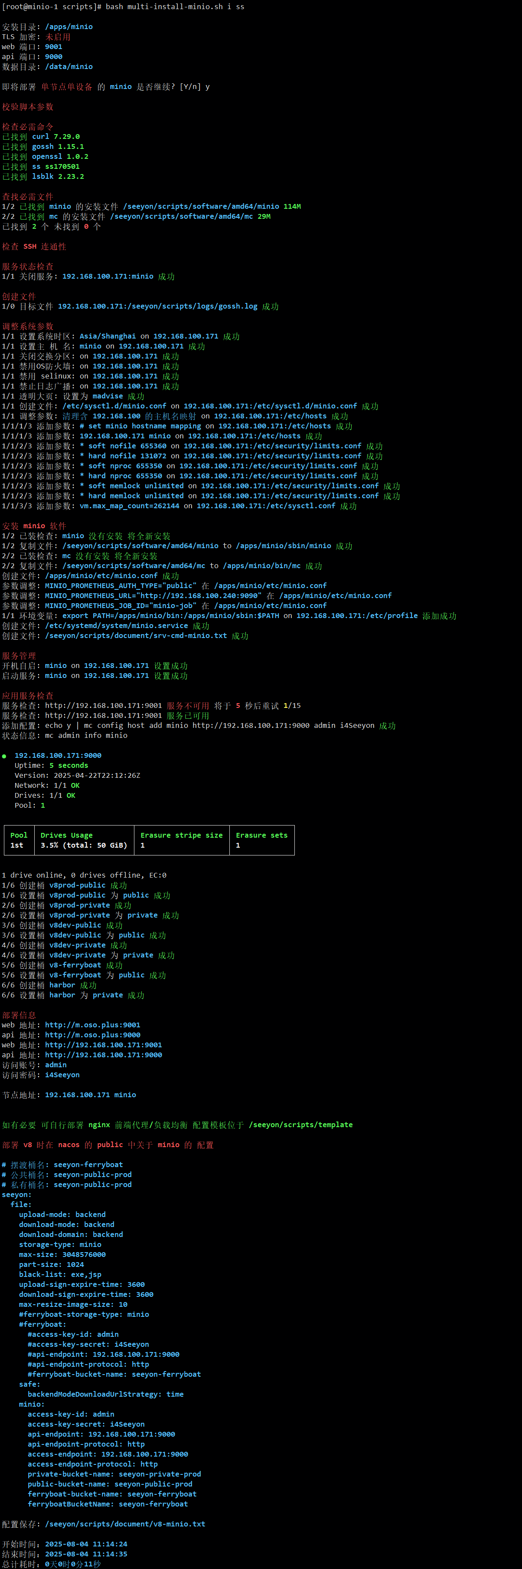Click the access password 'i4Seeyon' after 访问密码
The height and width of the screenshot is (1569, 522).
pos(62,1075)
